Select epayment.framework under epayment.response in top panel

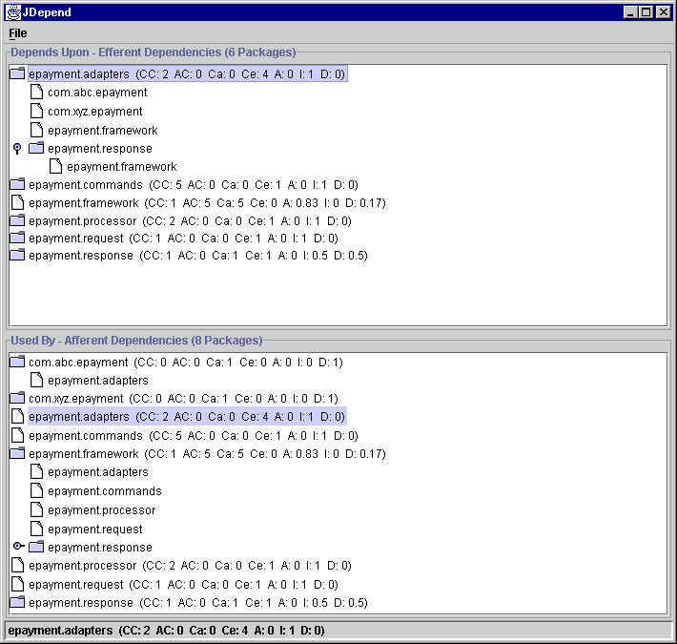tap(121, 167)
